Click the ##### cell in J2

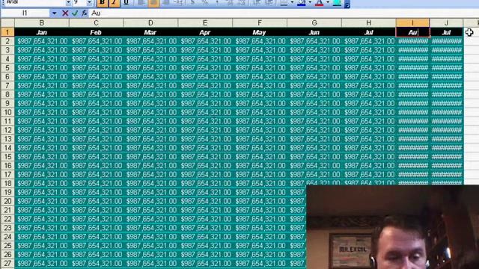tap(446, 41)
